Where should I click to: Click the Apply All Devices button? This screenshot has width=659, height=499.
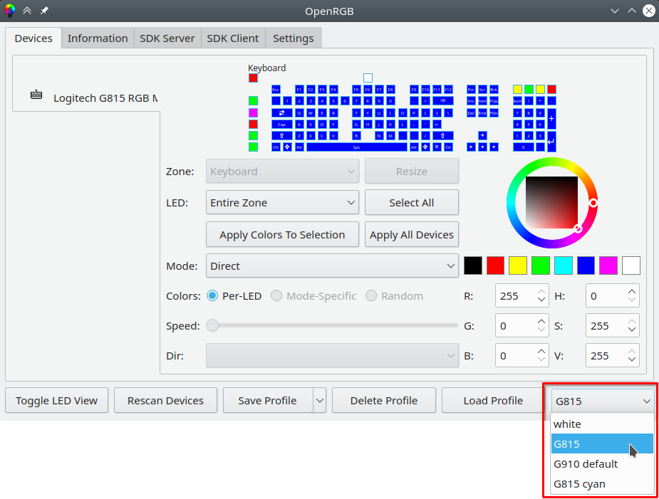coord(412,234)
